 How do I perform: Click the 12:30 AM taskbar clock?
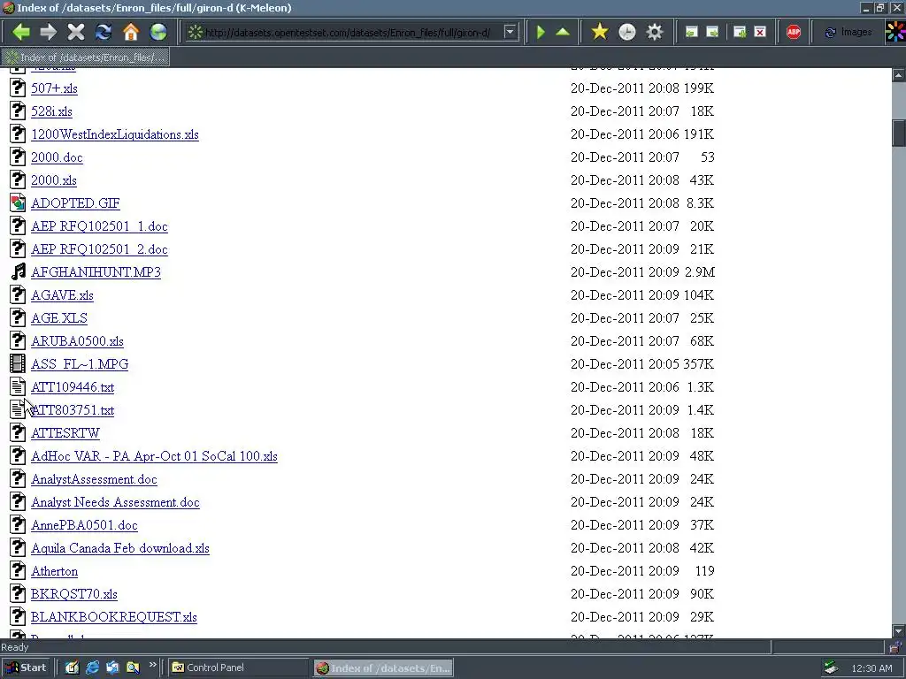(871, 668)
